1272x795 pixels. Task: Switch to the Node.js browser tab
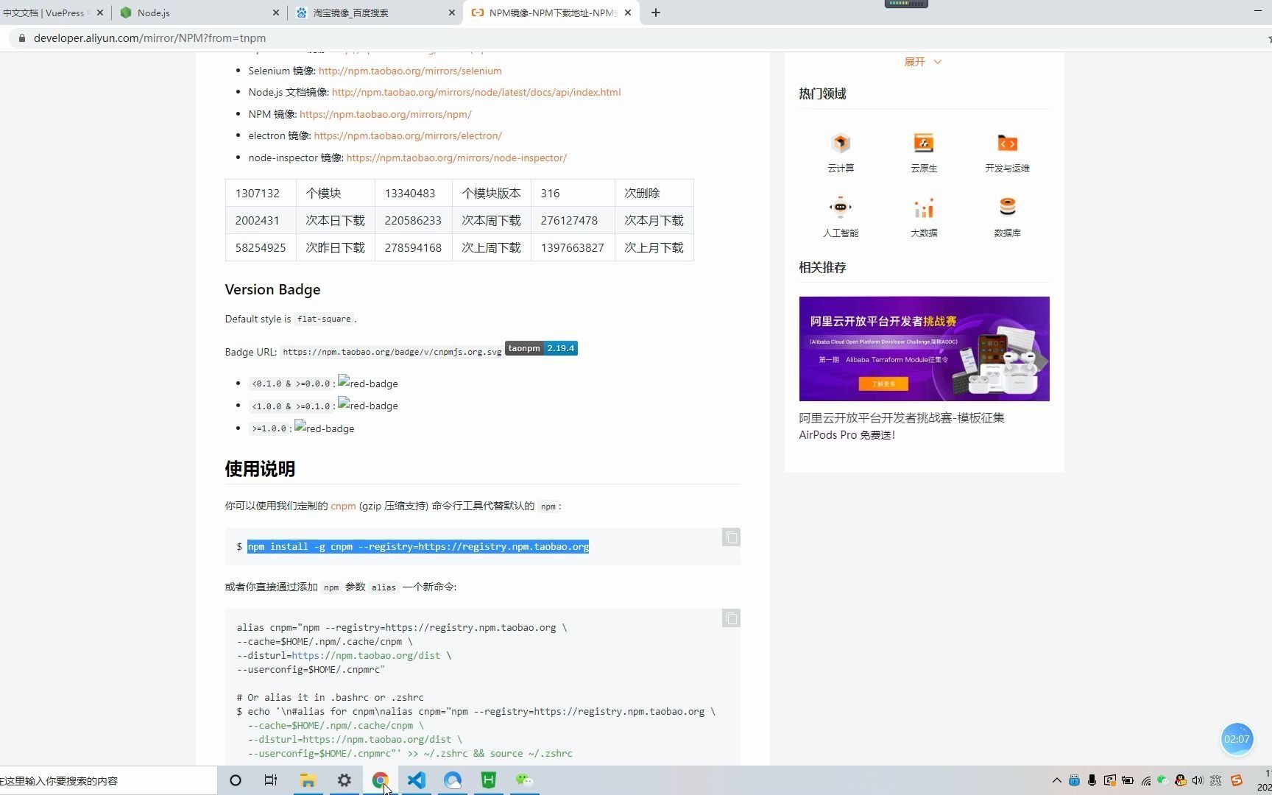tap(154, 13)
